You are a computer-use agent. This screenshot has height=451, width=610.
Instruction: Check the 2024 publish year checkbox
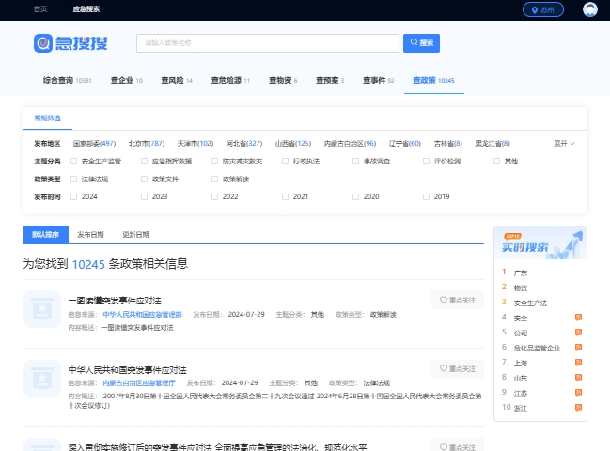(73, 196)
